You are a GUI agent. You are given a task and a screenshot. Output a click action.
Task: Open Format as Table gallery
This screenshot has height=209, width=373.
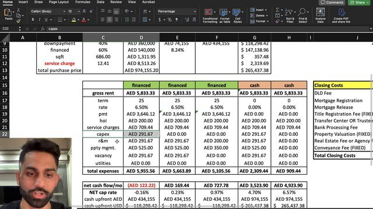click(224, 16)
